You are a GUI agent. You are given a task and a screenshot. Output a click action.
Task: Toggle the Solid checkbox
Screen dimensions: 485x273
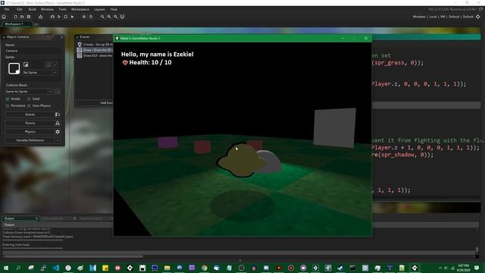coord(29,99)
